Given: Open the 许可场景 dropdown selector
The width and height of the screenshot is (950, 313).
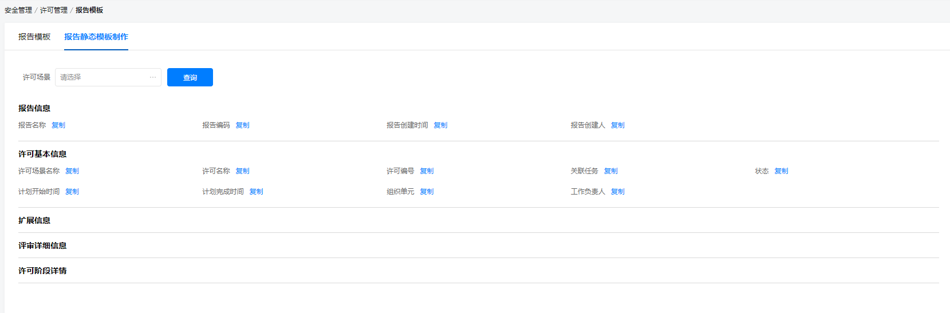Looking at the screenshot, I should click(108, 77).
